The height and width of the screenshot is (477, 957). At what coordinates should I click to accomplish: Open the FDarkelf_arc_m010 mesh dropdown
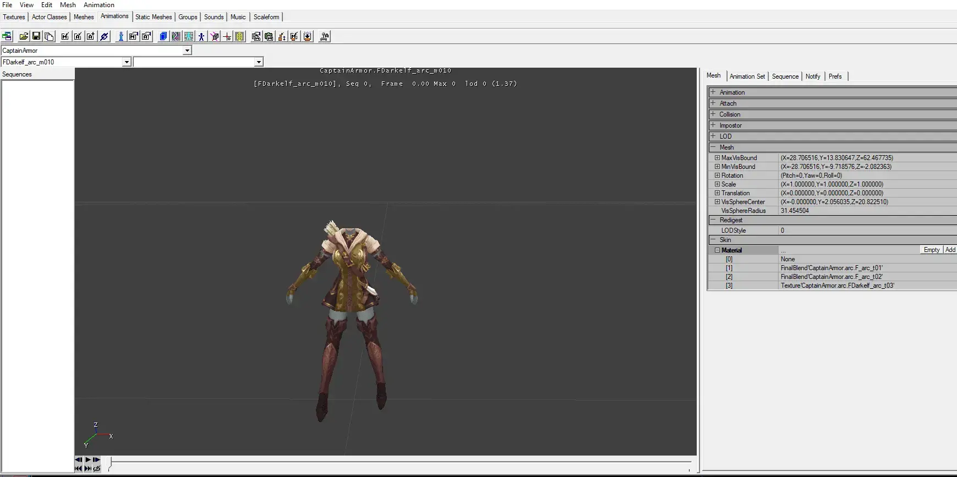pyautogui.click(x=127, y=62)
